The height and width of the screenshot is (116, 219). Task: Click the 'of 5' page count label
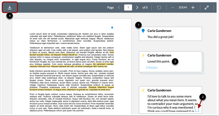pyautogui.click(x=145, y=7)
